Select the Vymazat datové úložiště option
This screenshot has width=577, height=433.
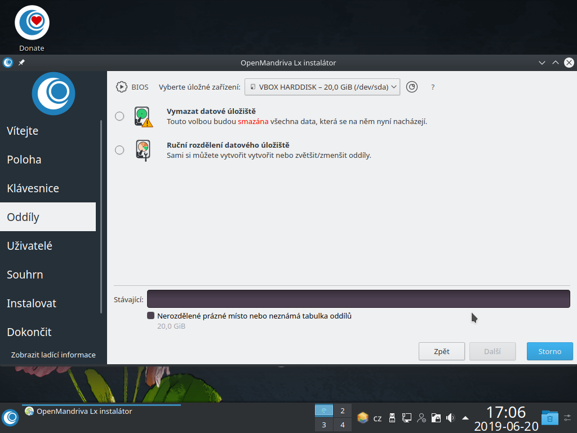[119, 116]
